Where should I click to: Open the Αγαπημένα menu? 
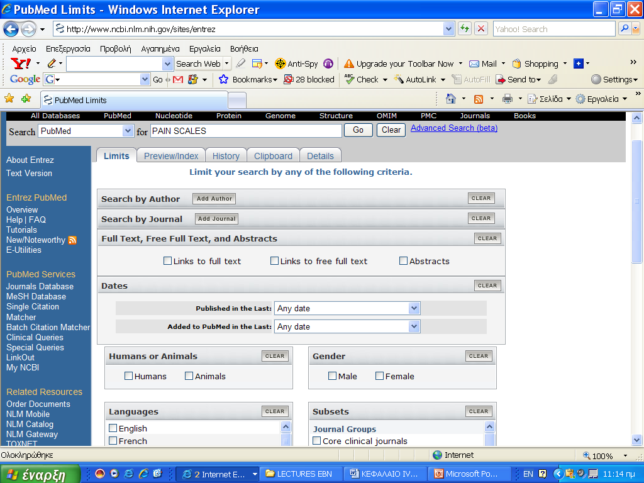coord(160,49)
